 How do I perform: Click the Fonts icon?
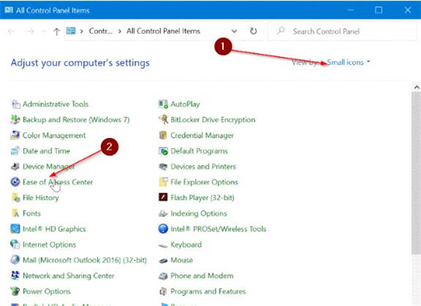(x=15, y=213)
